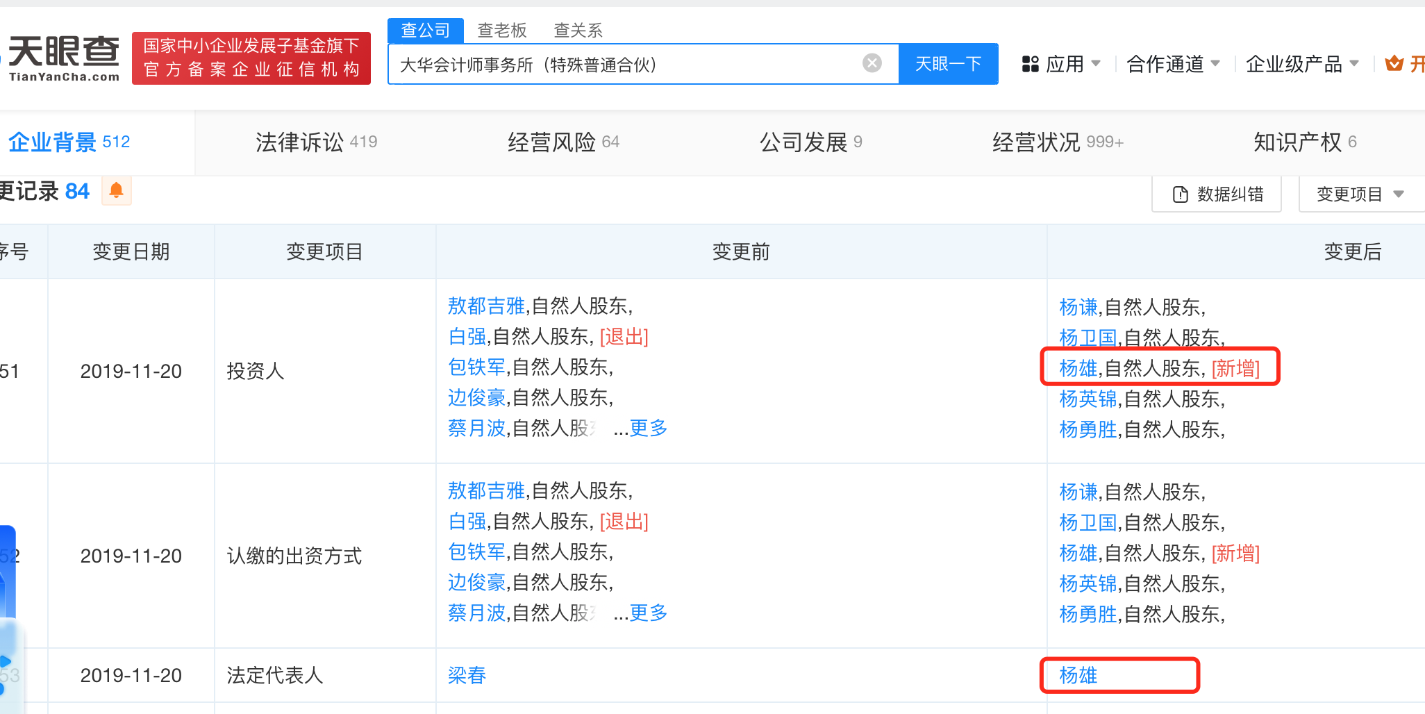This screenshot has height=714, width=1425.
Task: Open the 法律诉讼 tab
Action: (x=316, y=142)
